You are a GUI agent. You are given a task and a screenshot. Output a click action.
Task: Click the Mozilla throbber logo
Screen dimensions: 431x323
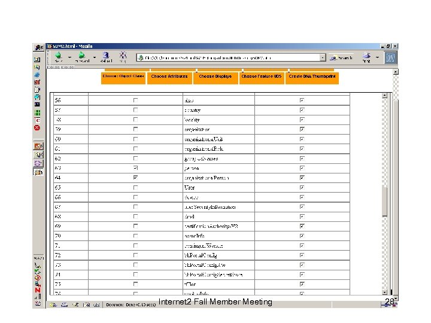390,57
